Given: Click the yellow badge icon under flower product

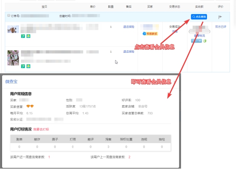Looking at the screenshot, I should (x=28, y=66).
